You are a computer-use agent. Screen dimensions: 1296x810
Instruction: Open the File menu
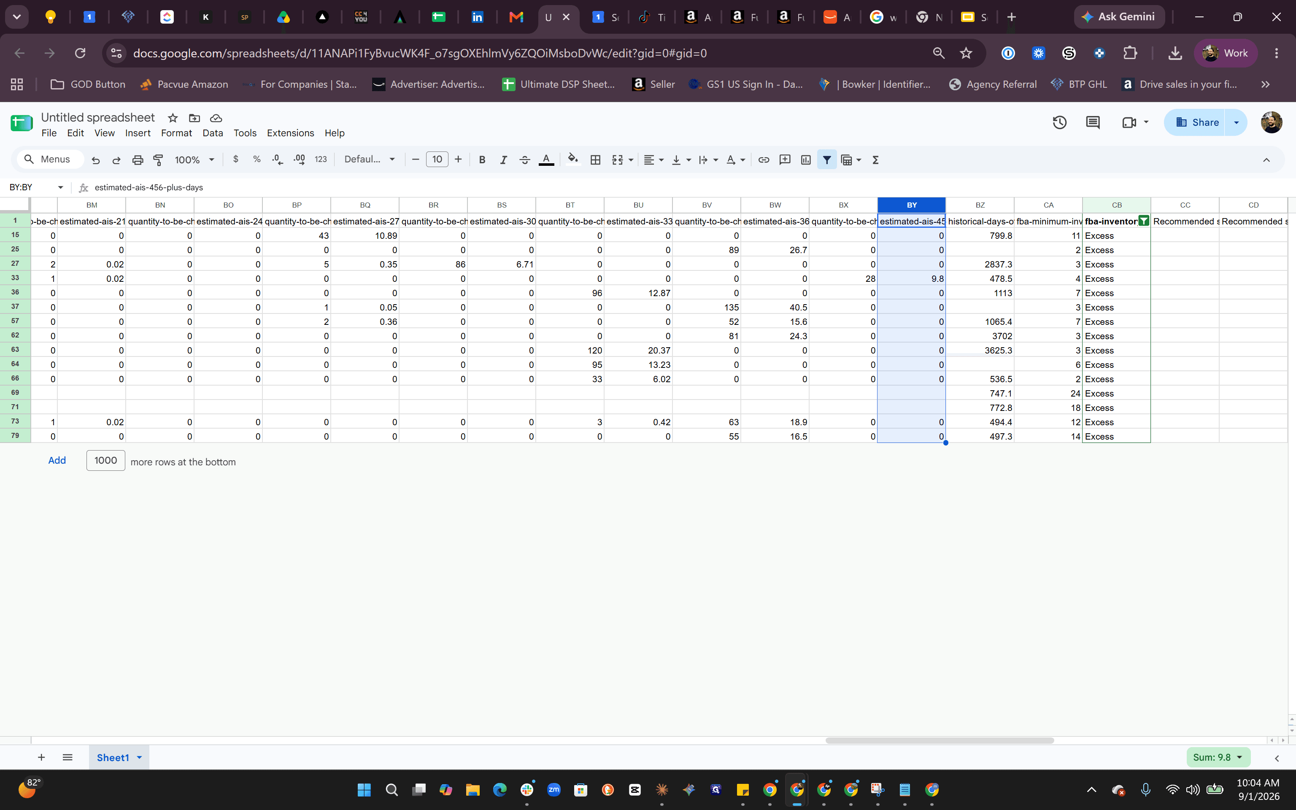49,133
